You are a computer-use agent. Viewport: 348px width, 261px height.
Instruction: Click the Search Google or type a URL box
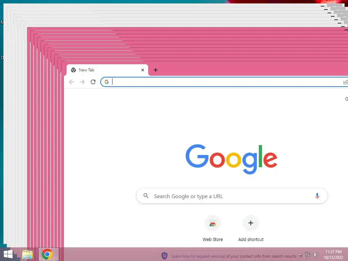[232, 196]
